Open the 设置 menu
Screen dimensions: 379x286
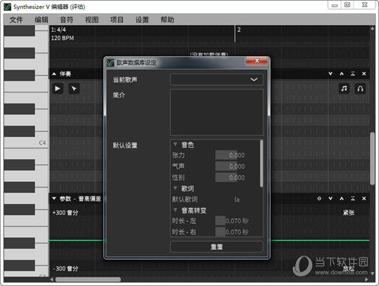pos(142,19)
